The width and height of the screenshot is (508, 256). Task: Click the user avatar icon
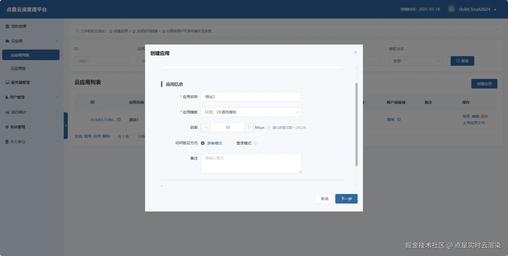point(451,9)
